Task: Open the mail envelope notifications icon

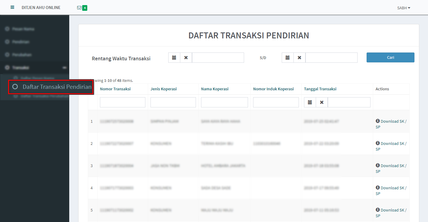Action: point(79,8)
